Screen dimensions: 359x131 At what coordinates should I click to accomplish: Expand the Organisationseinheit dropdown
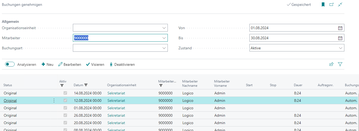point(164,28)
